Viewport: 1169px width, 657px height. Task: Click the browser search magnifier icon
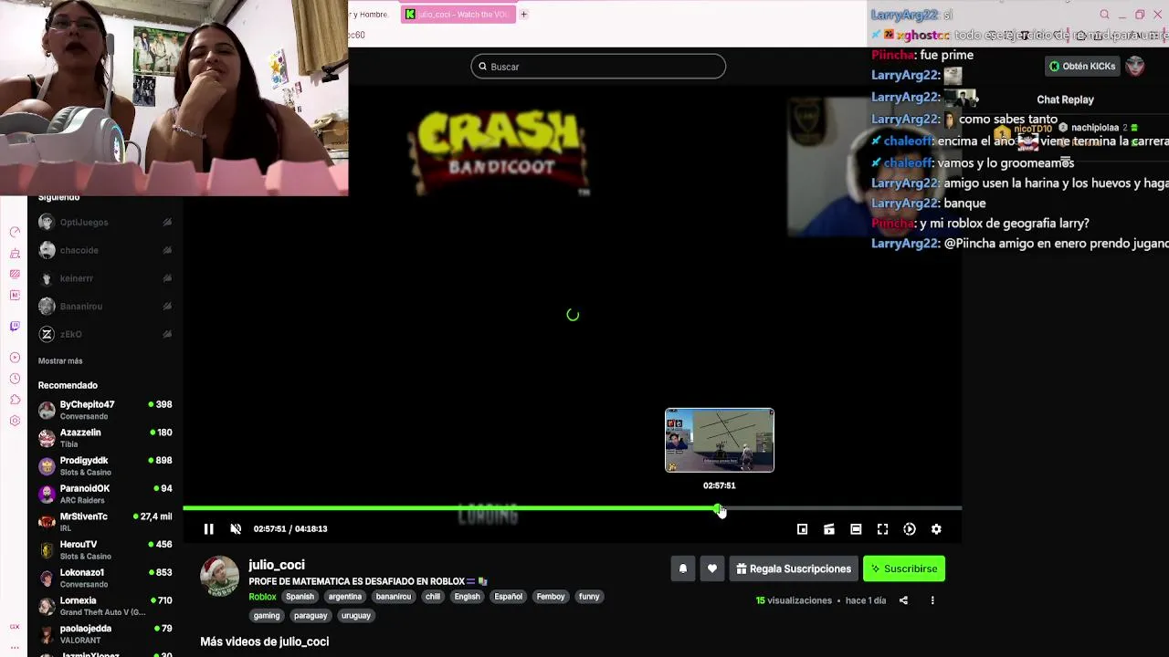point(1104,15)
